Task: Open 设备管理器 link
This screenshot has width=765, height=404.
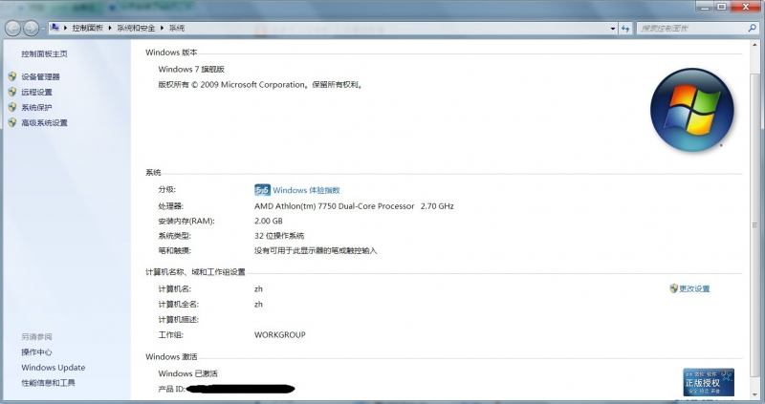Action: coord(40,77)
